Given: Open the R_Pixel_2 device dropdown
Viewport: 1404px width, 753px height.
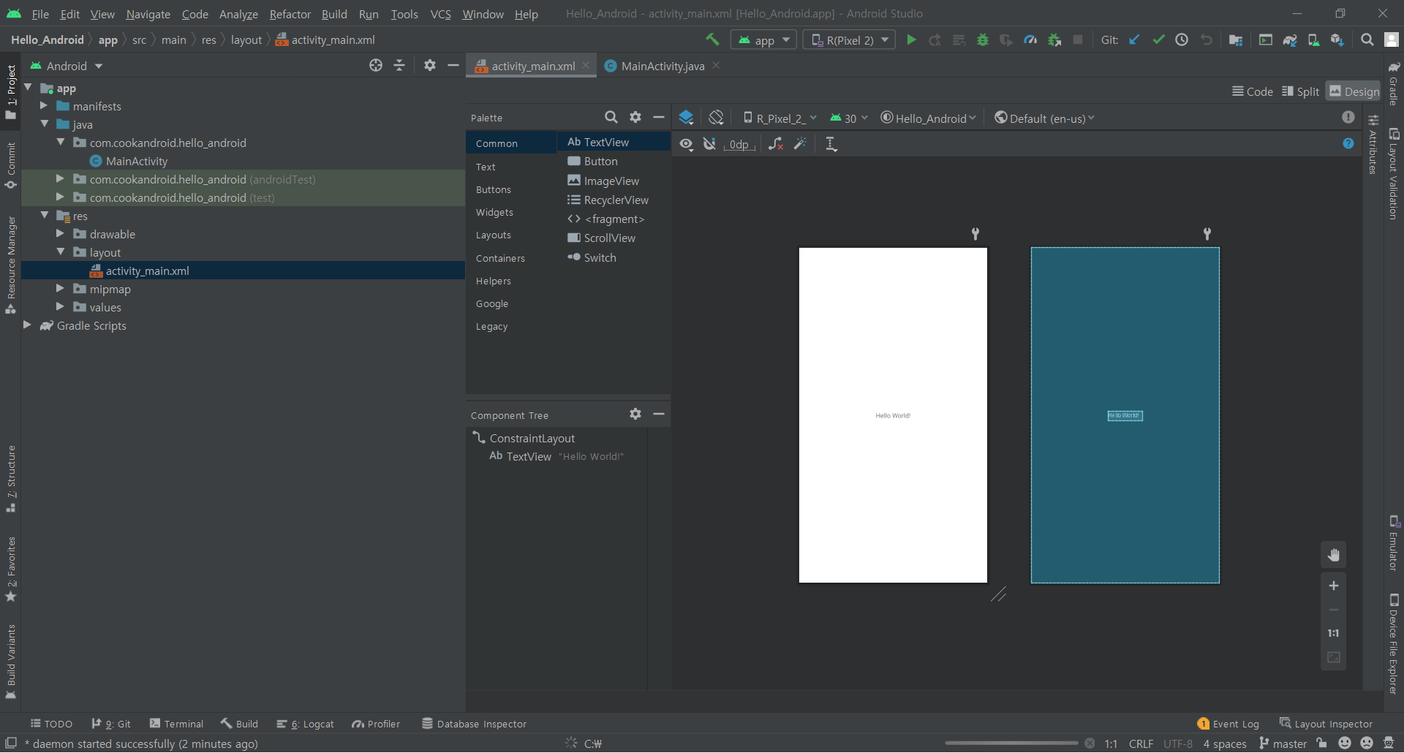Looking at the screenshot, I should [x=780, y=118].
